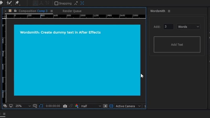Toggle the Region of Interest icon

click(105, 106)
